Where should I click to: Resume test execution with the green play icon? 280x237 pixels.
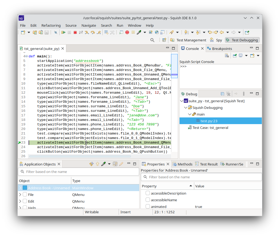click(63, 32)
